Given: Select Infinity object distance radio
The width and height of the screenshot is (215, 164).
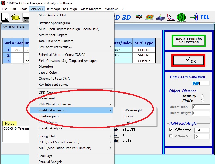Looking at the screenshot, I should coord(202,96).
